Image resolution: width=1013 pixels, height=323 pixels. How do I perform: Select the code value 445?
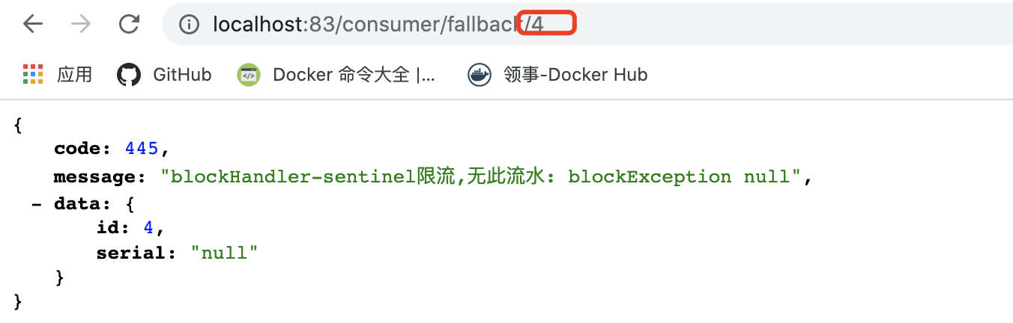pos(142,149)
